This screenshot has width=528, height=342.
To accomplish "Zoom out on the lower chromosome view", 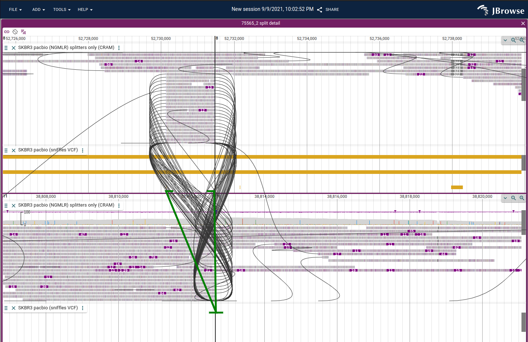I will point(513,198).
